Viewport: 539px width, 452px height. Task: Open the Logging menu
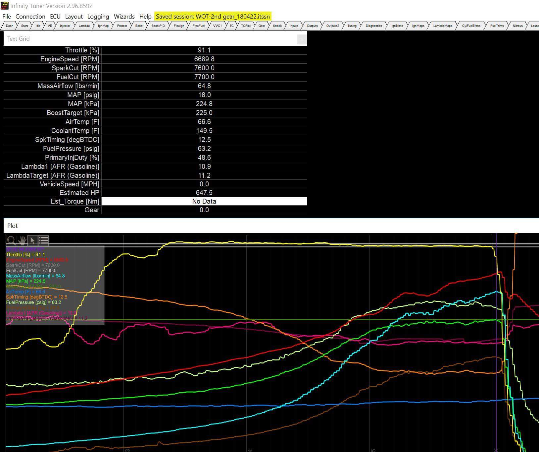point(98,17)
